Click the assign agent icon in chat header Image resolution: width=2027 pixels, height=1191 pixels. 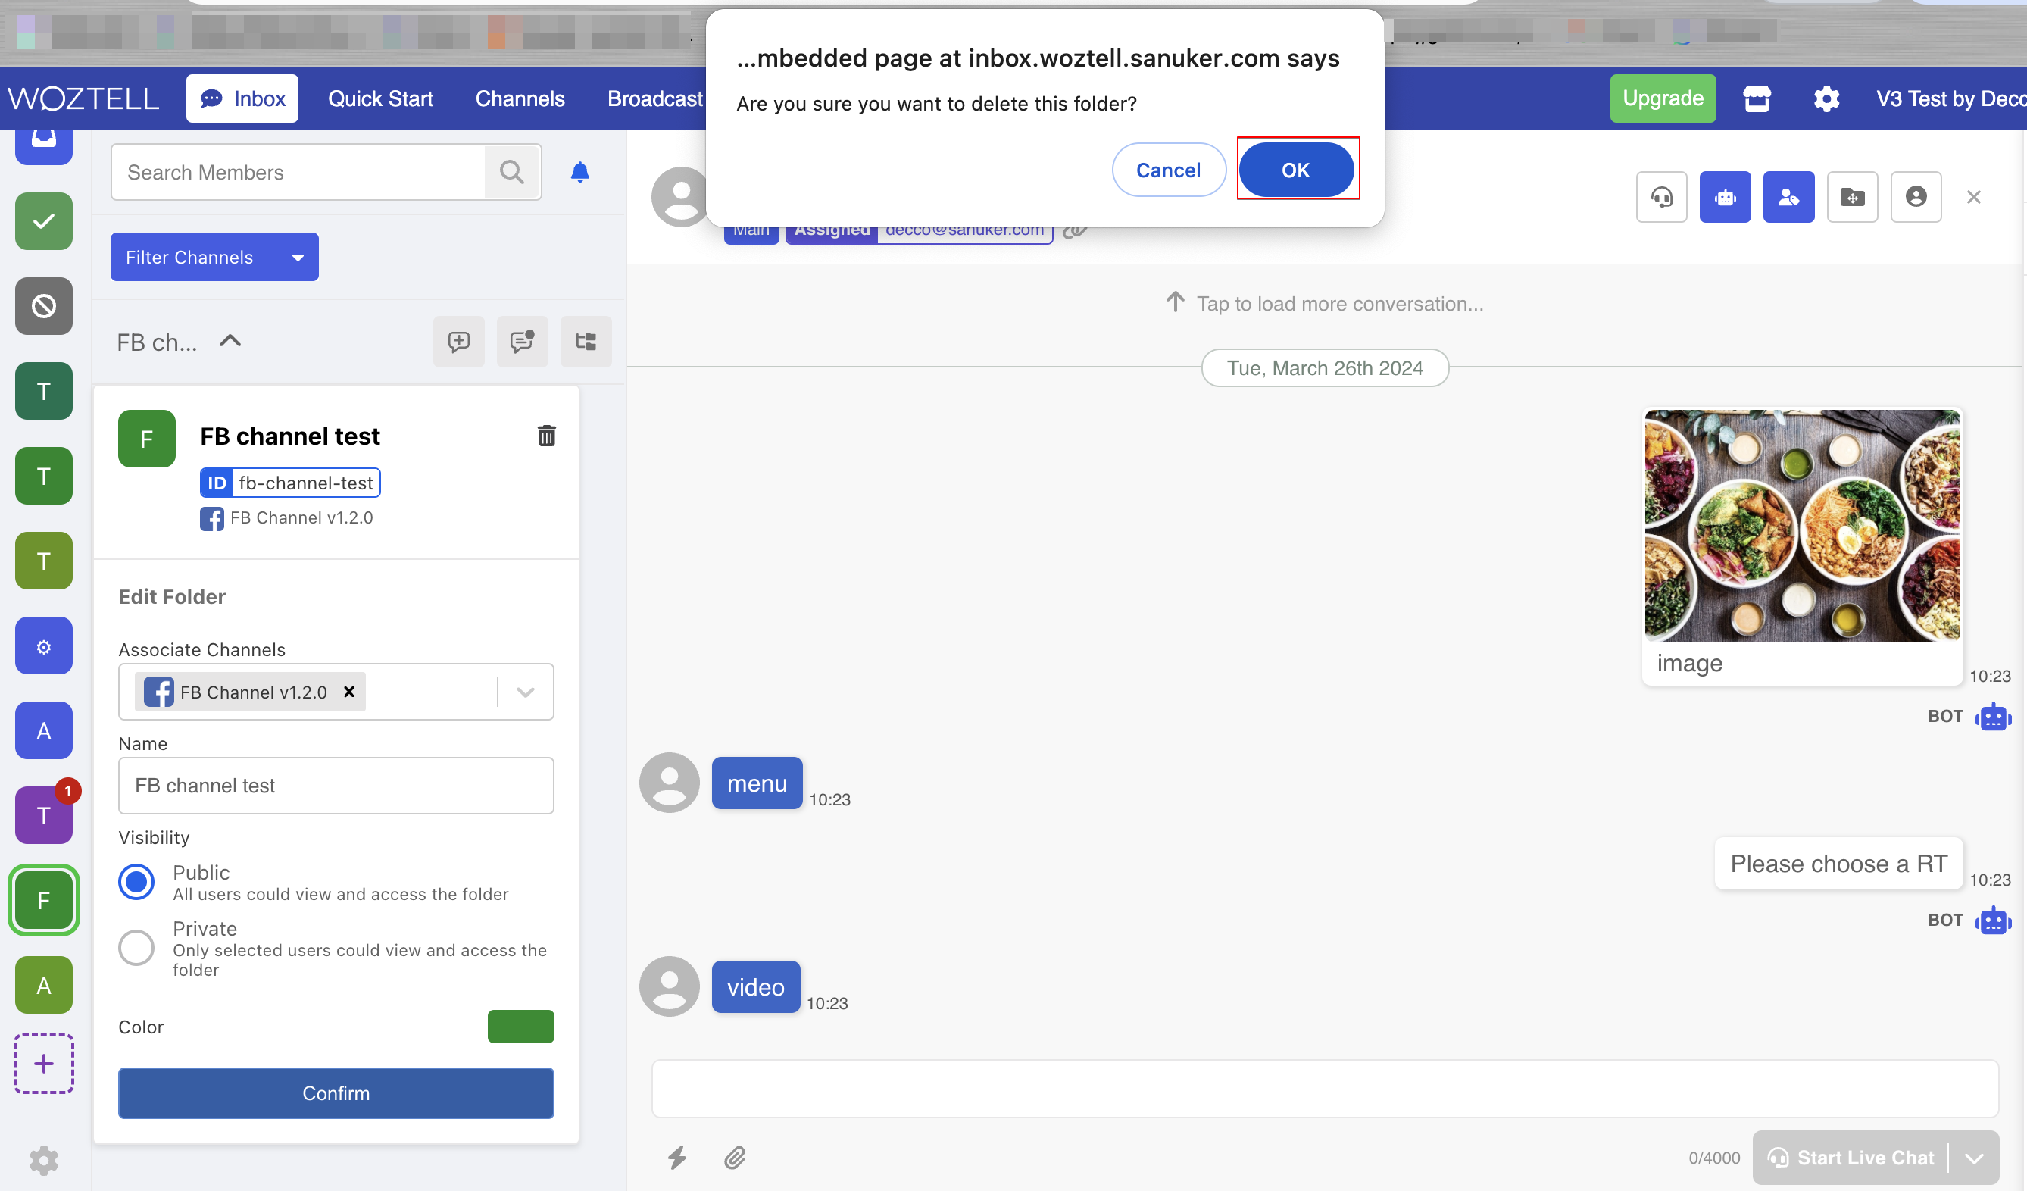(x=1788, y=197)
